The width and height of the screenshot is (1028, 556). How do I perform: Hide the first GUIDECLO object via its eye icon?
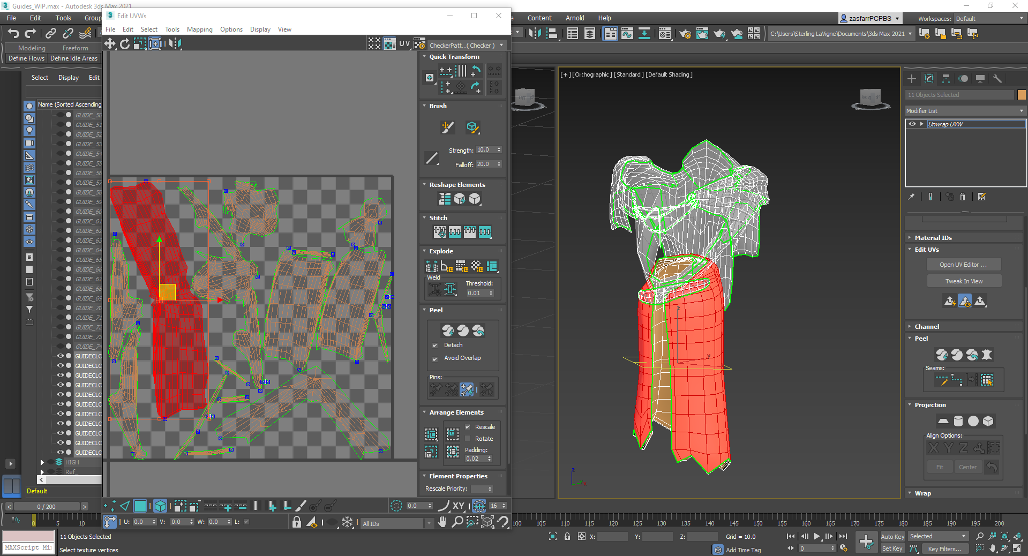[x=61, y=356]
